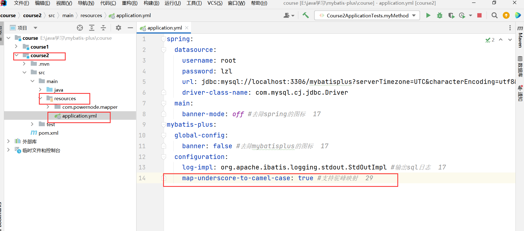Fold the datasource block at line 2

164,50
